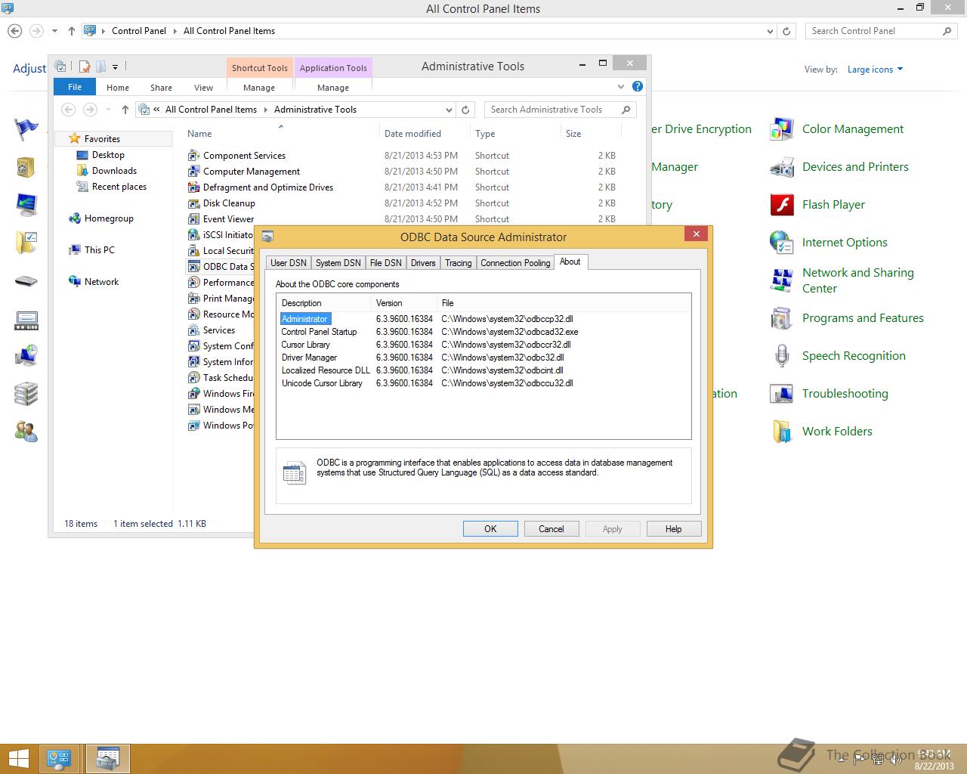The height and width of the screenshot is (774, 967).
Task: Switch to the System DSN tab
Action: point(338,263)
